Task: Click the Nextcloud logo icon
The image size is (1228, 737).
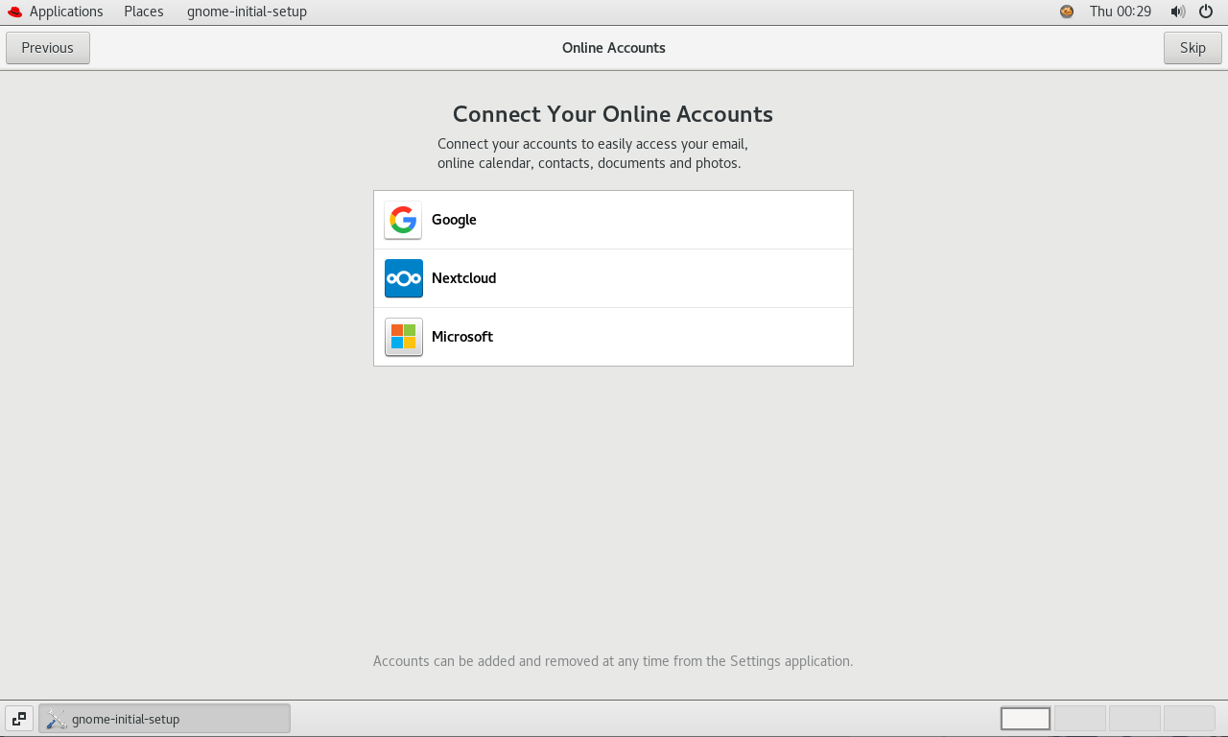Action: pyautogui.click(x=403, y=278)
